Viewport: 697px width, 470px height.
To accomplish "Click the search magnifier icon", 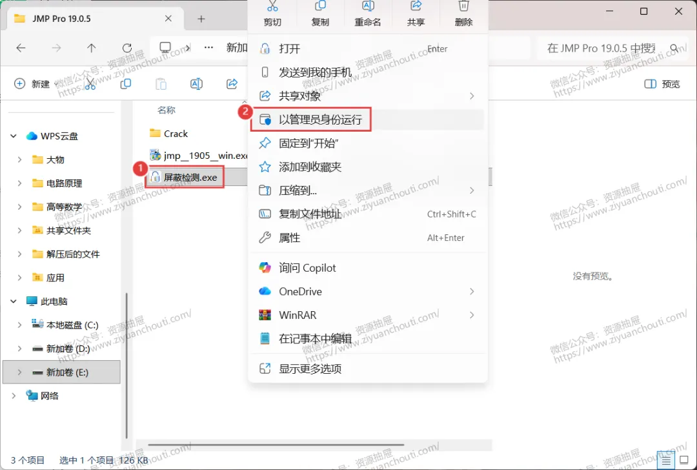I will tap(674, 48).
